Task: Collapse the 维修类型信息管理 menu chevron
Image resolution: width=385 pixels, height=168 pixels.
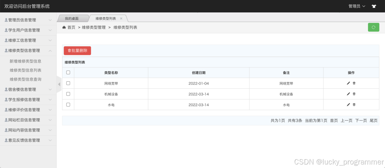Action: click(x=50, y=50)
